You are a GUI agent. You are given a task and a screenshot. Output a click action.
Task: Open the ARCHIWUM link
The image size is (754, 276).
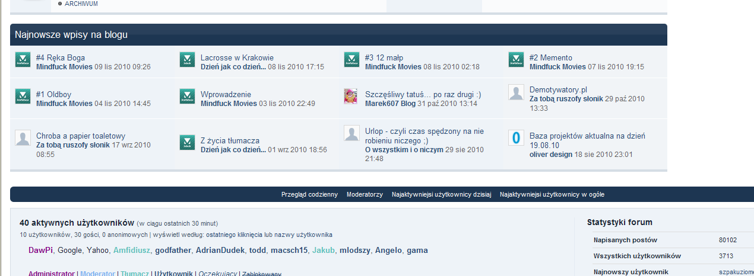point(81,4)
